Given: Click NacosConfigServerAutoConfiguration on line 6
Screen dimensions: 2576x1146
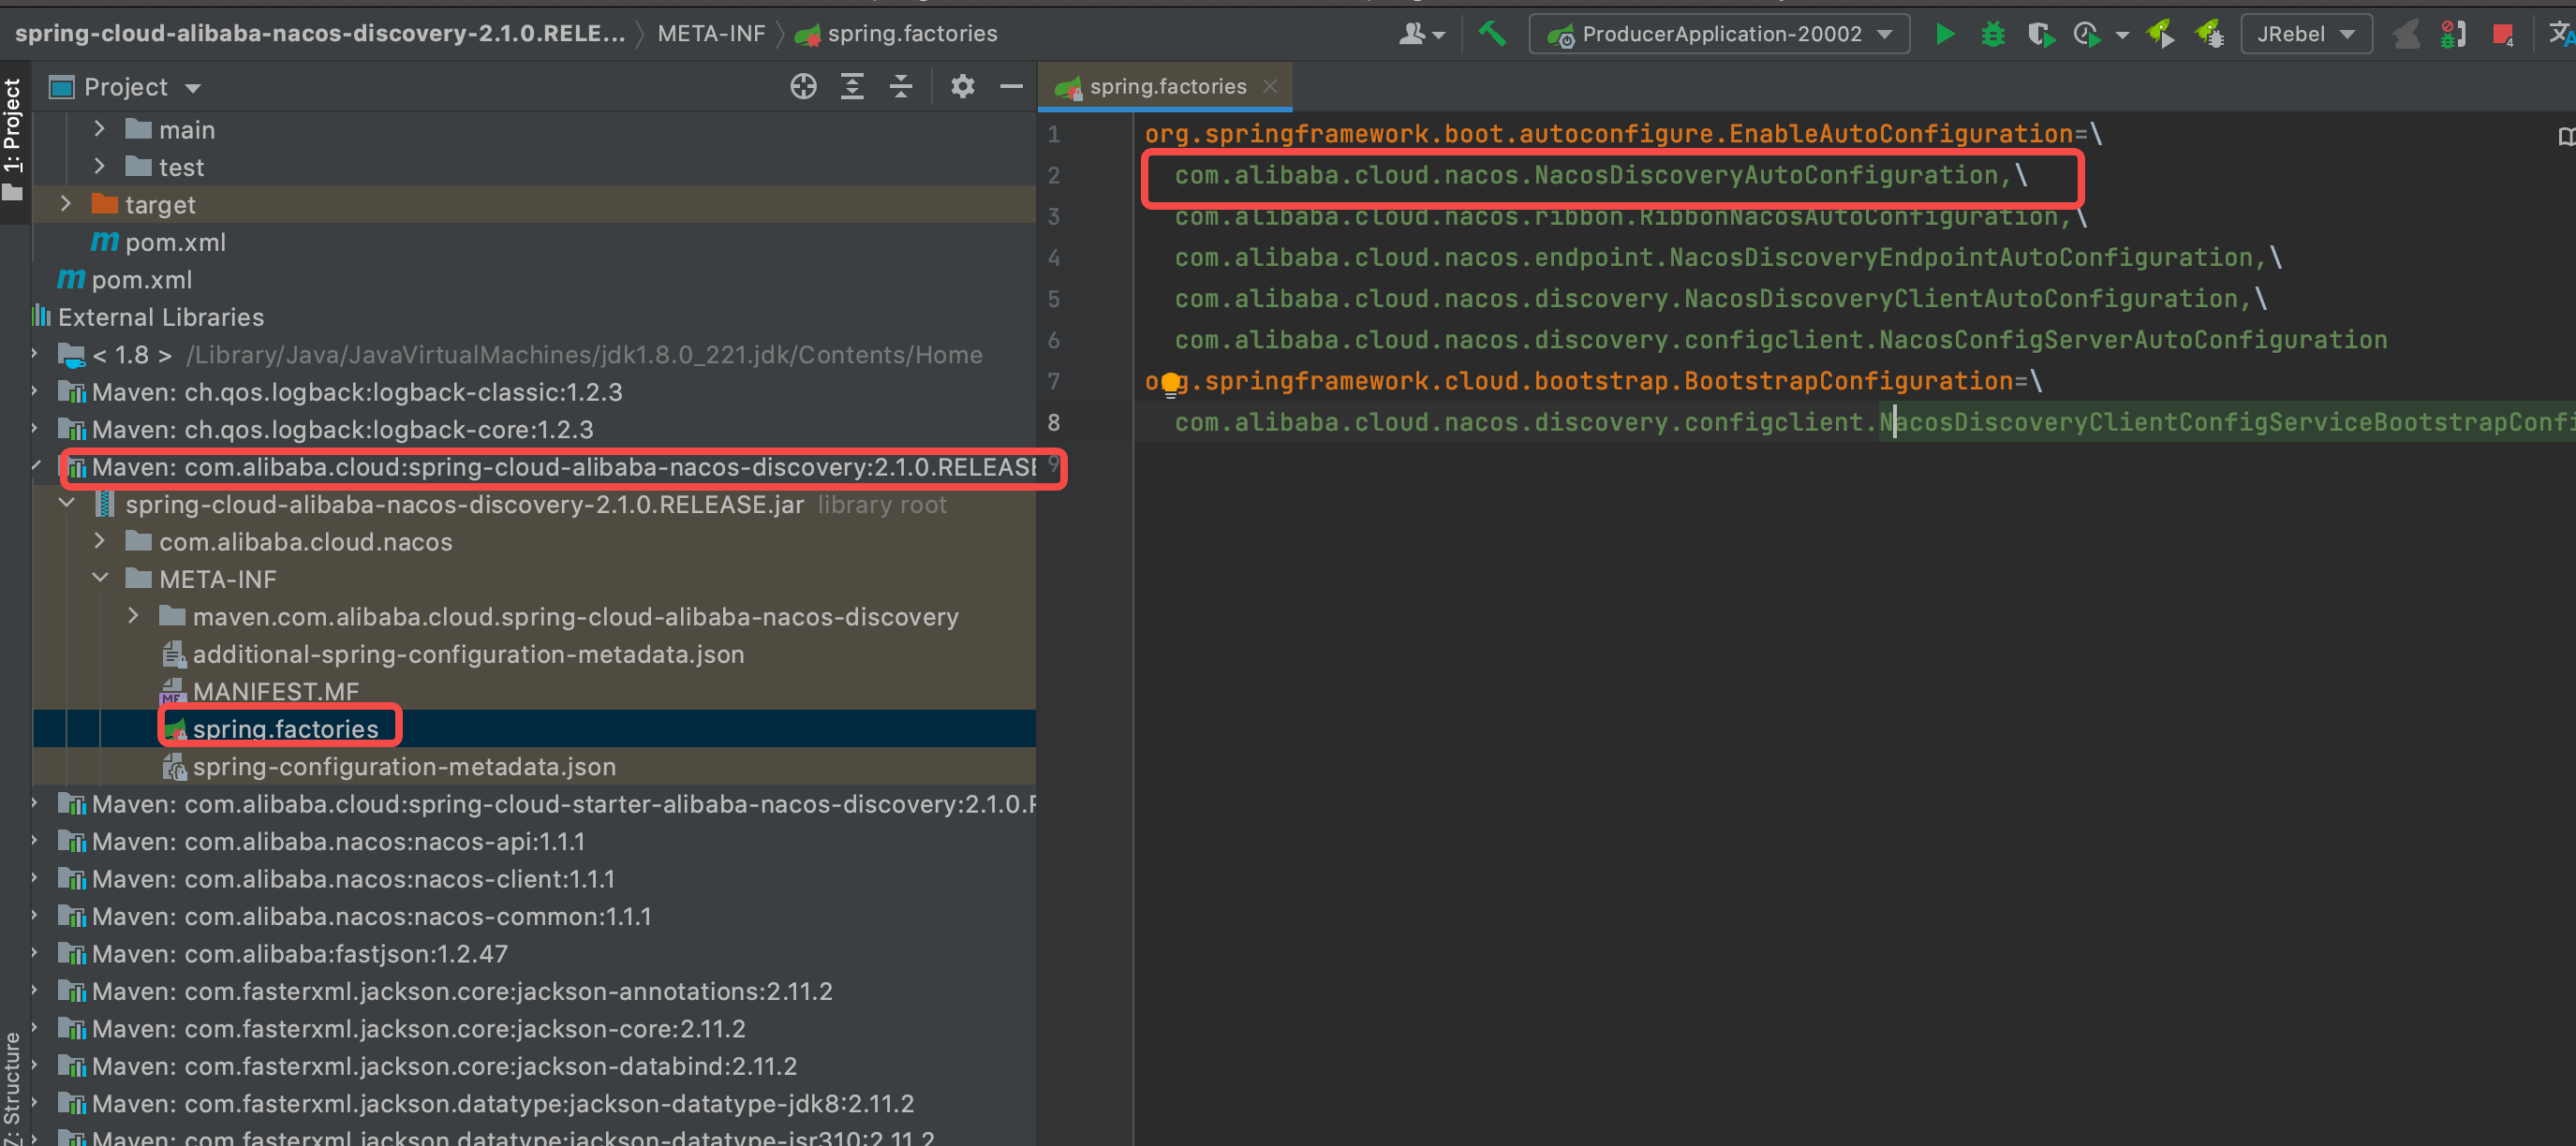Looking at the screenshot, I should (2132, 341).
